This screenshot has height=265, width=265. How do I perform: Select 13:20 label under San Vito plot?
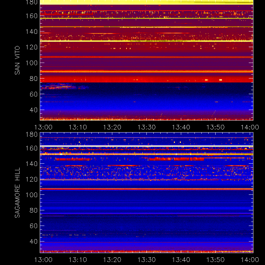tap(112, 127)
